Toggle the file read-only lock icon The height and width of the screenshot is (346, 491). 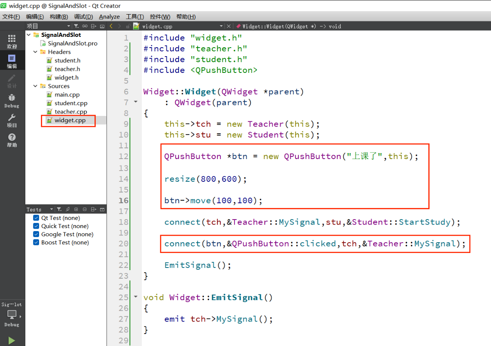pos(128,26)
